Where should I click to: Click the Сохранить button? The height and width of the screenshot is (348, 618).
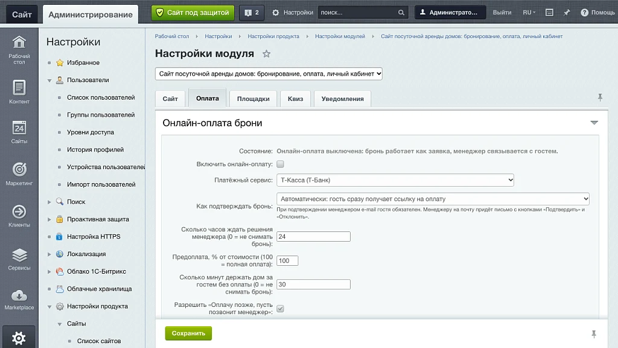pos(188,333)
